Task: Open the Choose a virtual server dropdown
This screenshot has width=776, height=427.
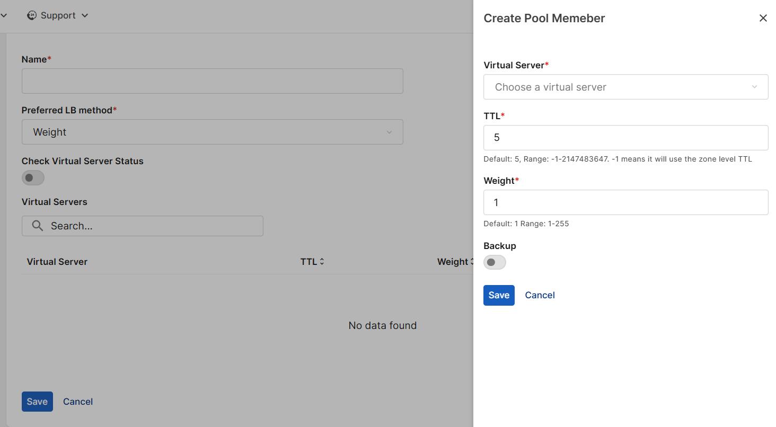Action: pyautogui.click(x=625, y=86)
